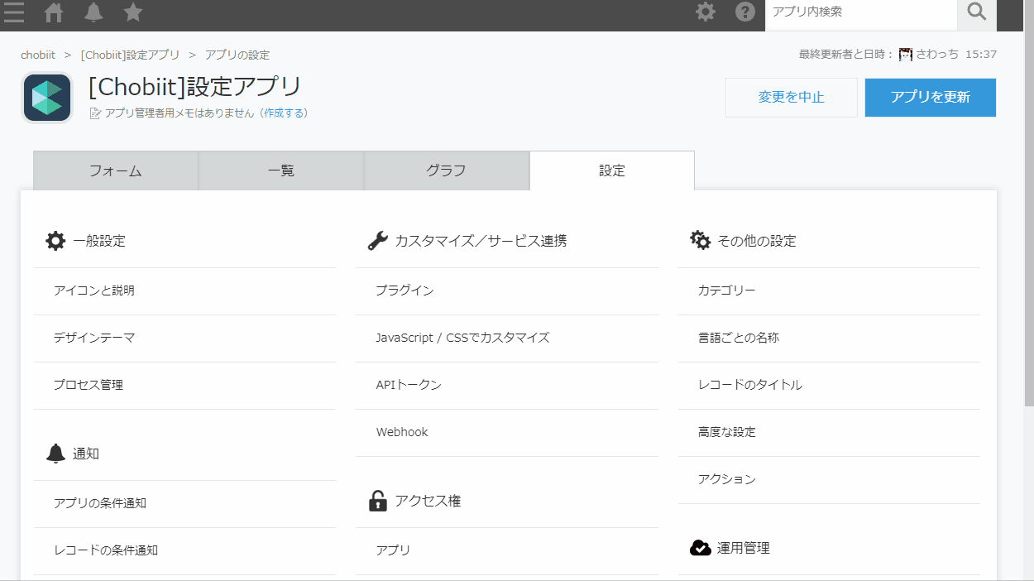Open 高度な設定 link
1034x581 pixels.
pyautogui.click(x=829, y=432)
